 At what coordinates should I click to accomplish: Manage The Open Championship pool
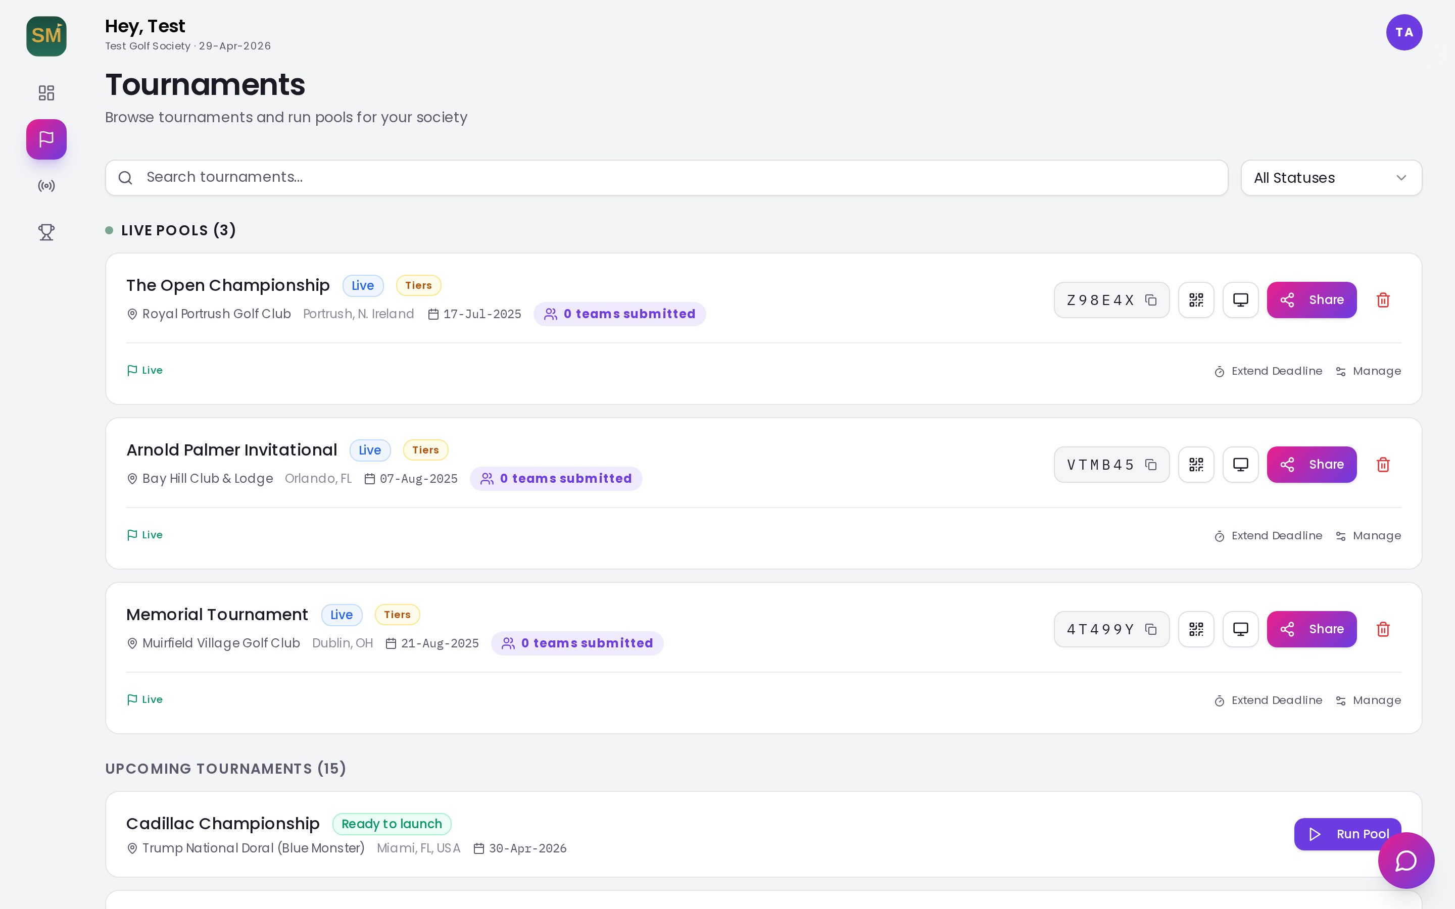point(1368,372)
